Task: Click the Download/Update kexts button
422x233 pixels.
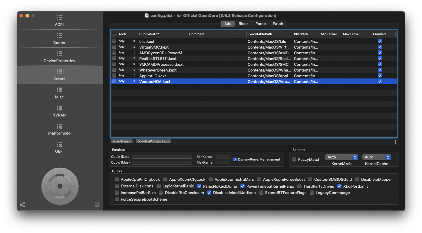Action: pos(153,142)
